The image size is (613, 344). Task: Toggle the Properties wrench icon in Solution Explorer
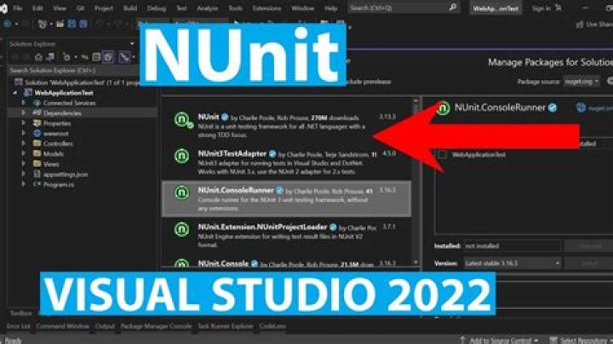pos(124,57)
